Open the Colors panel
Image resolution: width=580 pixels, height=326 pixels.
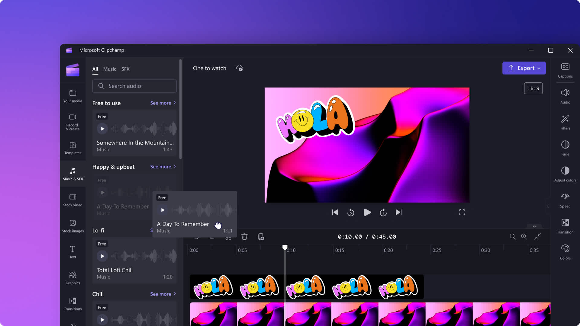click(565, 252)
